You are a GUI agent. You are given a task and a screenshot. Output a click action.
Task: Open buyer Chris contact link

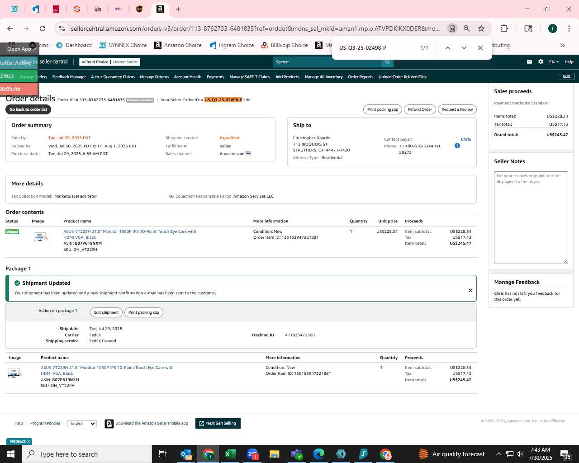(x=466, y=139)
